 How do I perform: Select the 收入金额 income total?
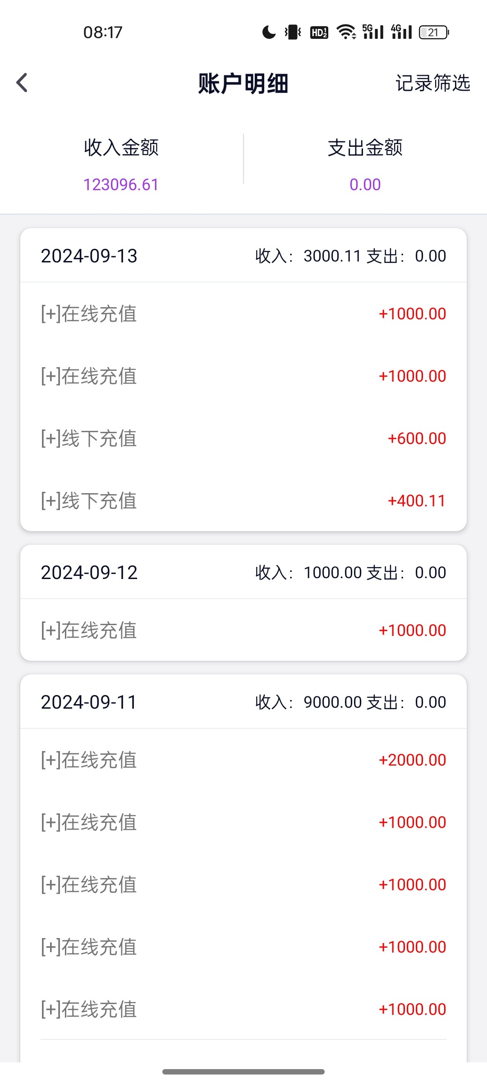point(121,148)
